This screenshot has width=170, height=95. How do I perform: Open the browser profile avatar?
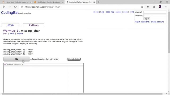tap(160, 7)
